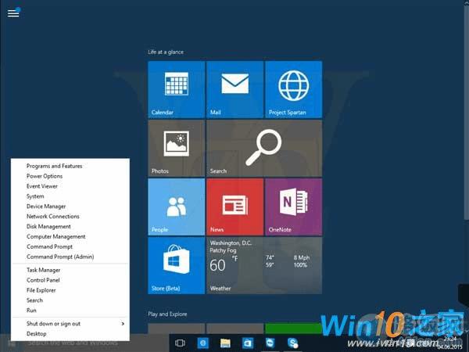Open the Skype icon in taskbar

292,343
